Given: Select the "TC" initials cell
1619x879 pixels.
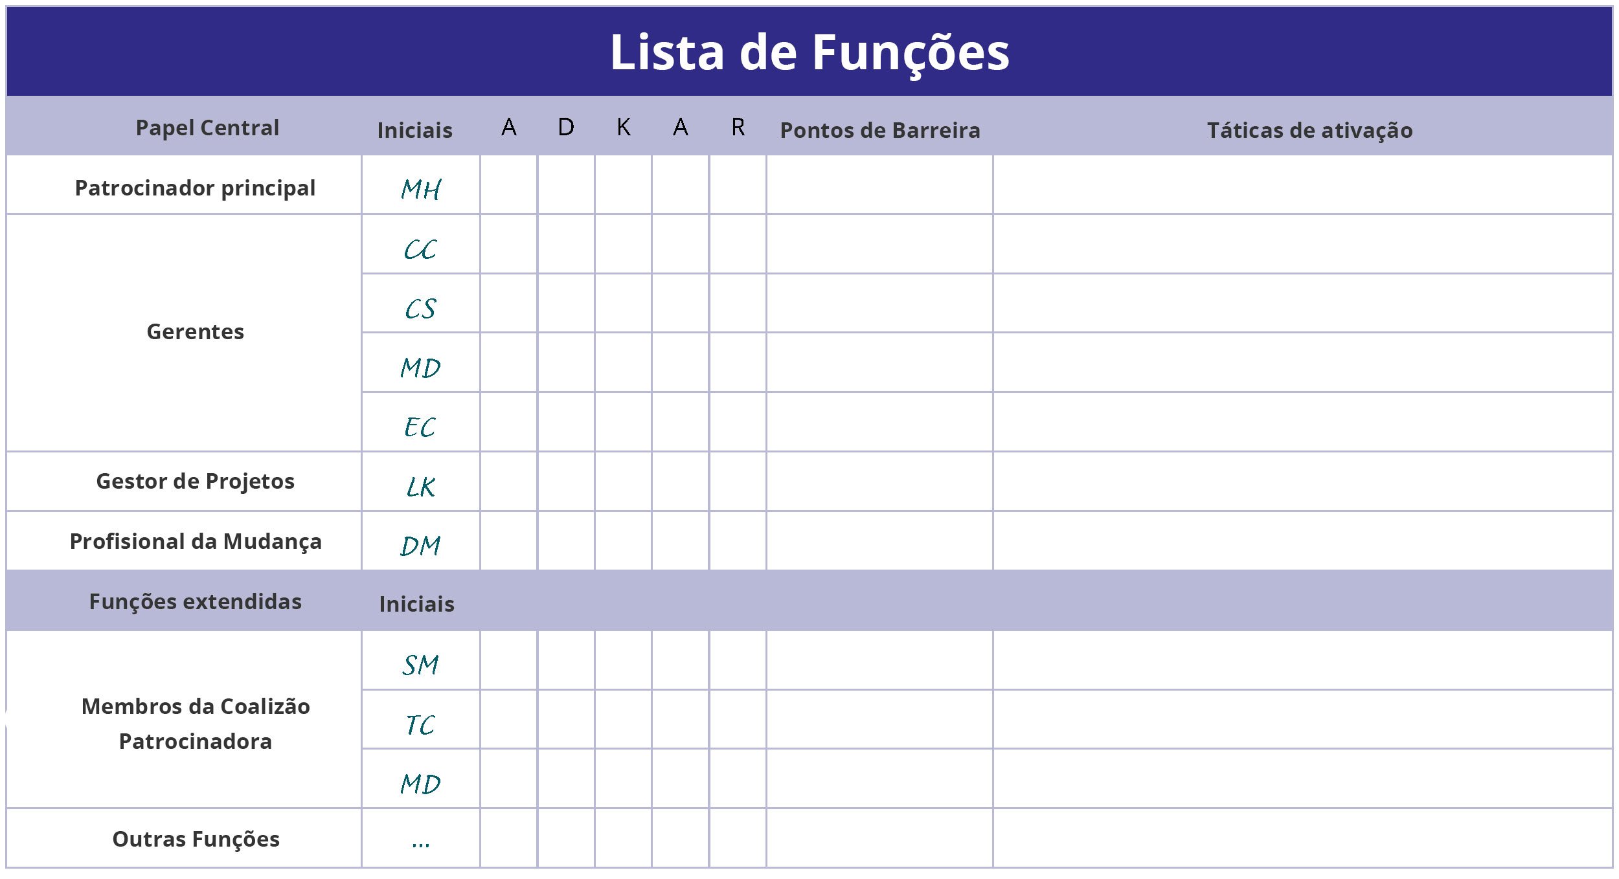Looking at the screenshot, I should pos(421,725).
